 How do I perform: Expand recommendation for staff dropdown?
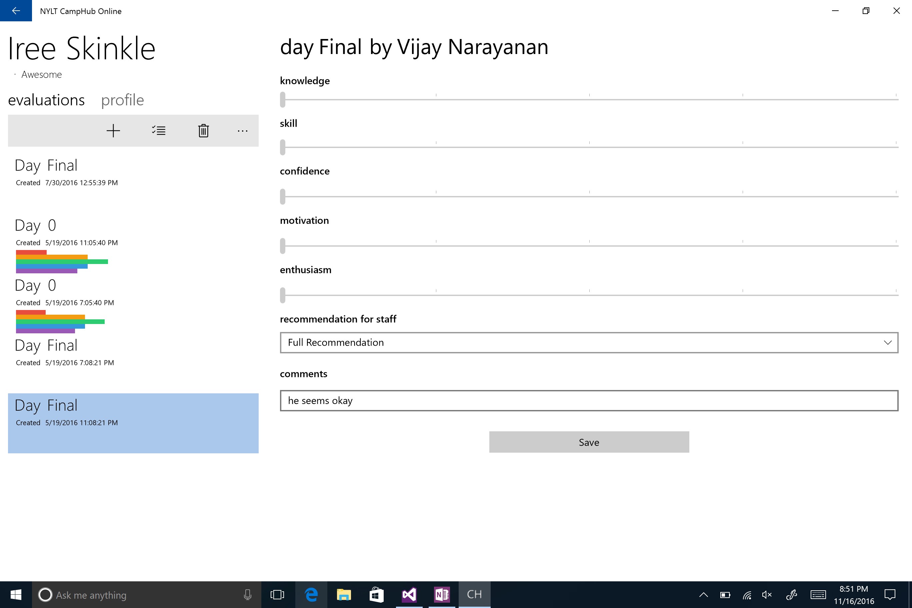[x=589, y=342]
